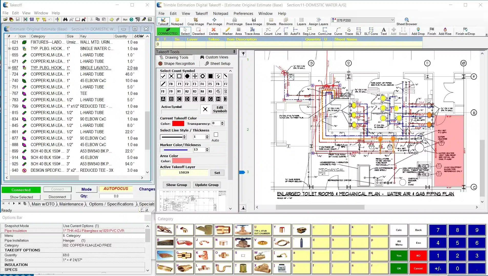This screenshot has width=488, height=276.
Task: Increase the Transparency stepper value
Action: coord(222,122)
